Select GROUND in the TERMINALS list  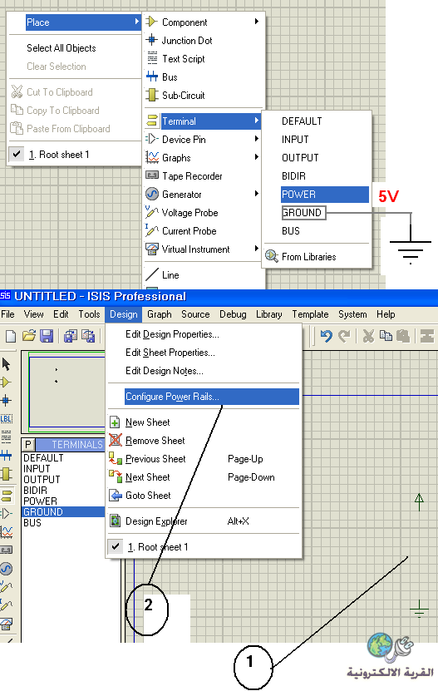coord(63,512)
